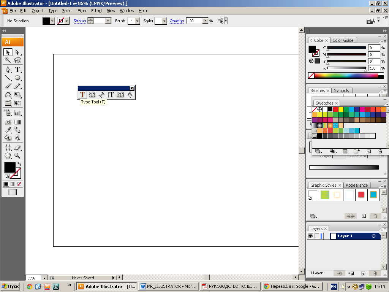
Task: Click the Opacity link label
Action: coord(177,21)
